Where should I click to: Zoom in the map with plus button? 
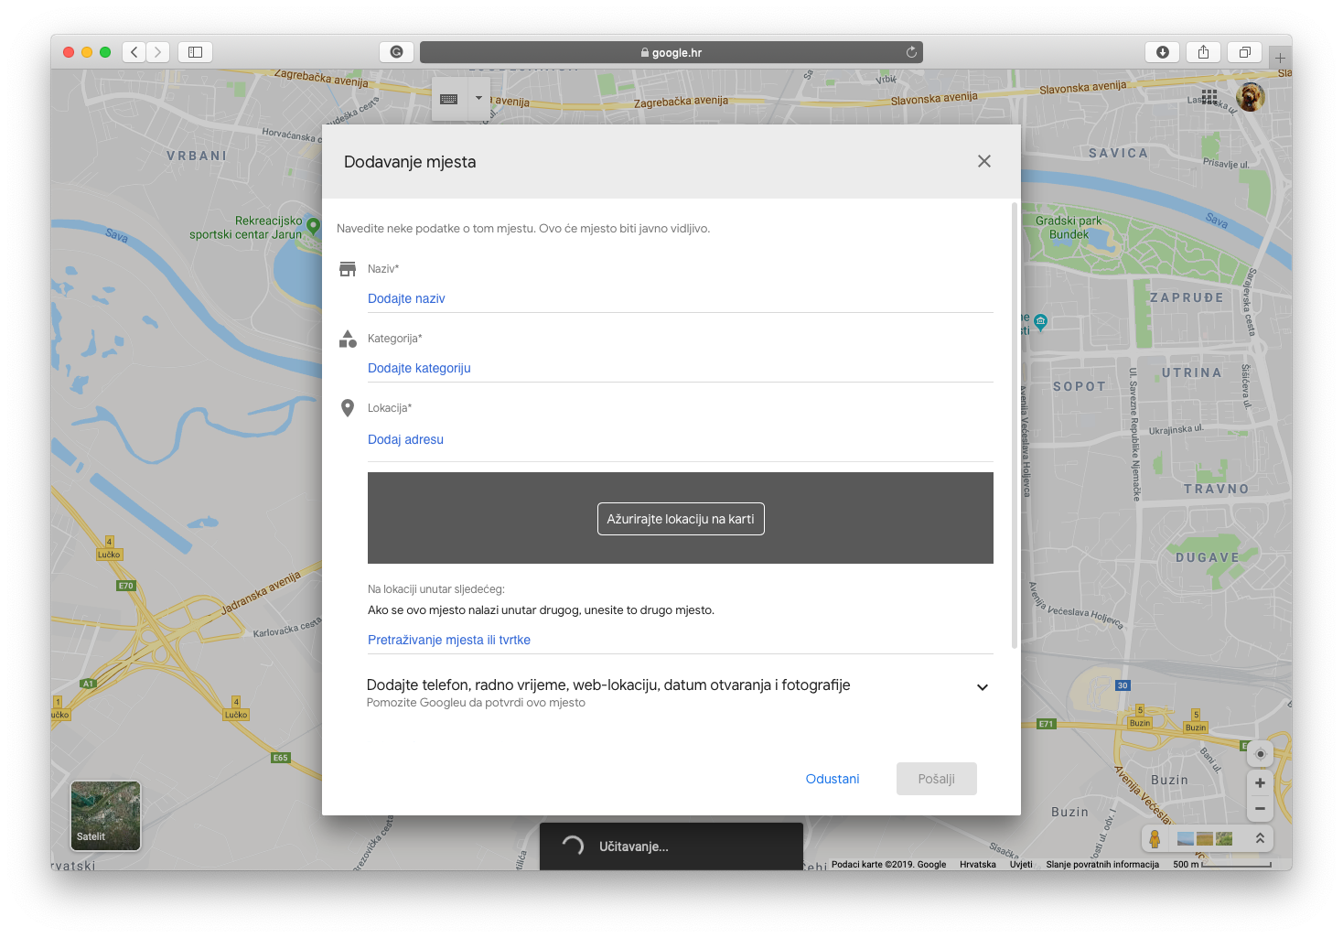pyautogui.click(x=1260, y=783)
